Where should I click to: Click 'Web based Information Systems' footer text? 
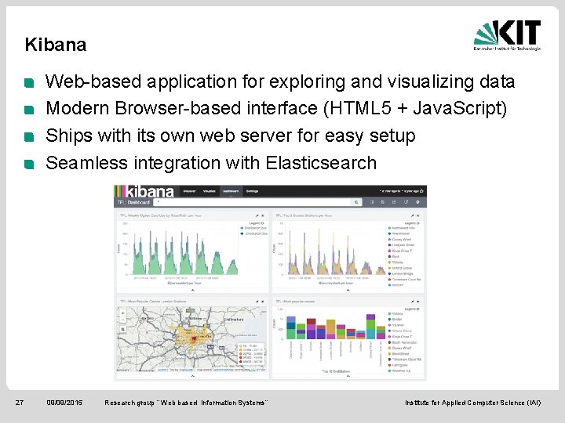[213, 403]
